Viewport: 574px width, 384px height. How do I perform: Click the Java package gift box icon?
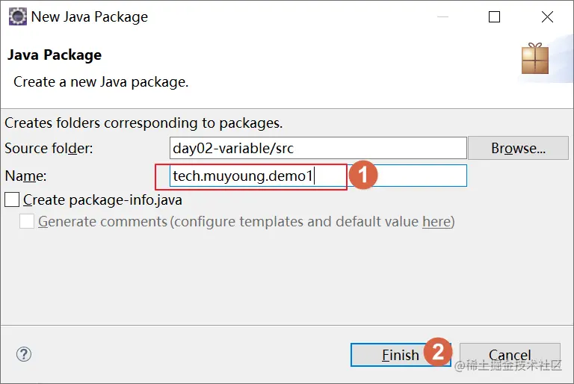point(535,59)
